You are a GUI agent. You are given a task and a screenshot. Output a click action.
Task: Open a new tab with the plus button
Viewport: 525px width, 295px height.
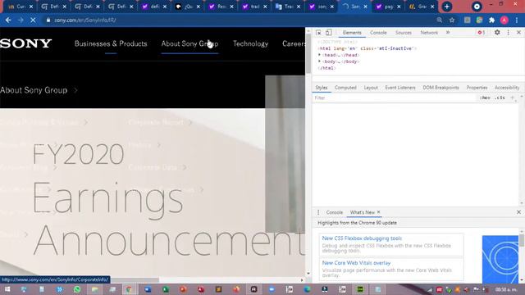pyautogui.click(x=446, y=7)
